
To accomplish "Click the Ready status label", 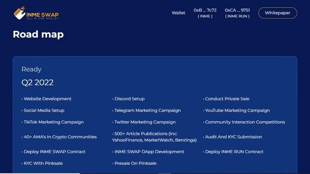I will coord(31,70).
